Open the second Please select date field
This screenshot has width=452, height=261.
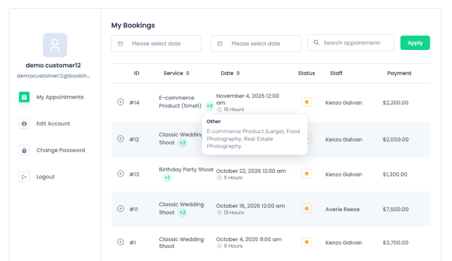click(x=256, y=44)
